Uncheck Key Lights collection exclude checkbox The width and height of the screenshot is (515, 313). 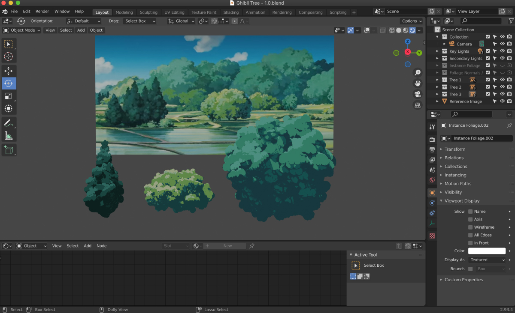(488, 51)
